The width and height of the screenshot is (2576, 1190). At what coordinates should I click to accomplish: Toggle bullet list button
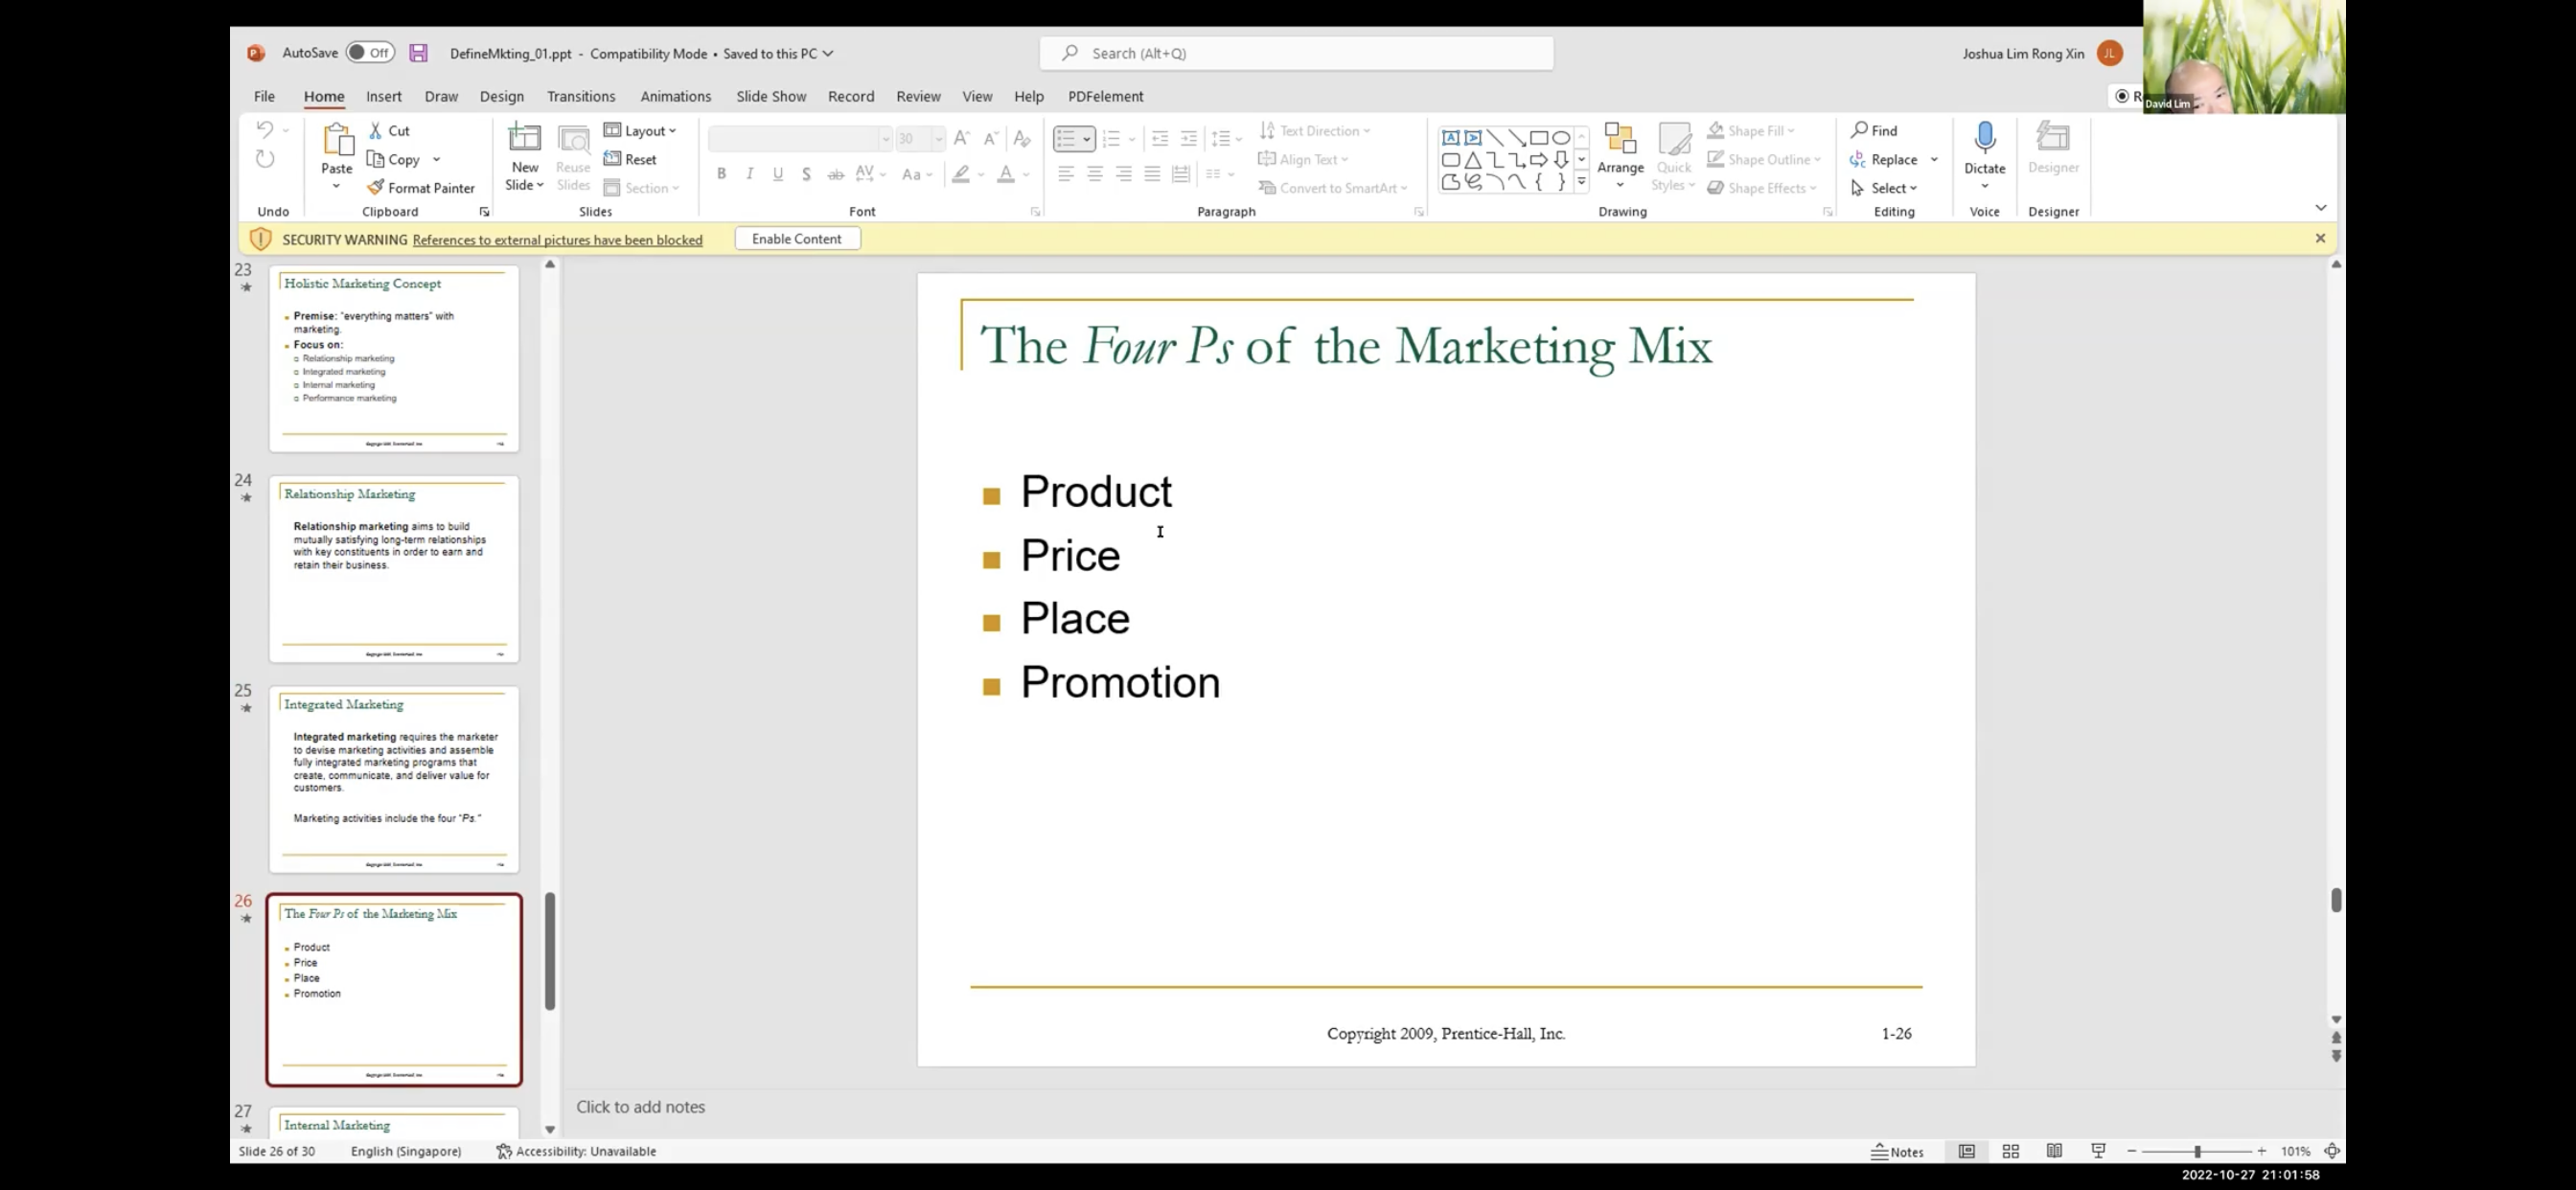1066,138
